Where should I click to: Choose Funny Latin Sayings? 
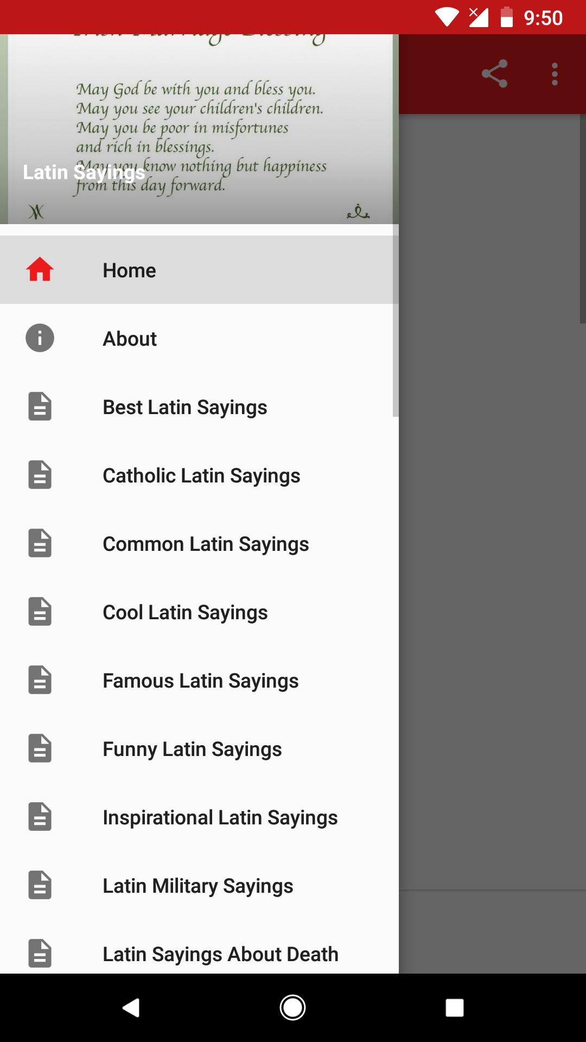point(199,748)
